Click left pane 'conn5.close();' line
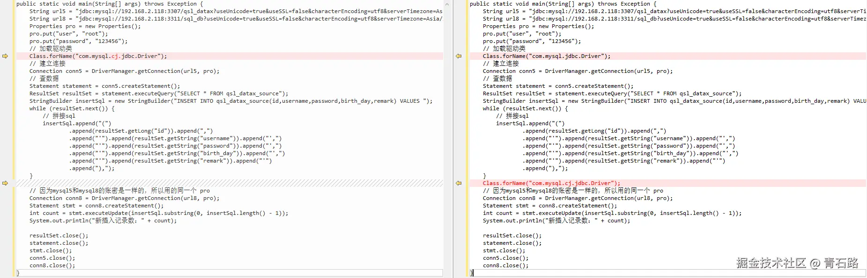The image size is (867, 278). (x=52, y=258)
